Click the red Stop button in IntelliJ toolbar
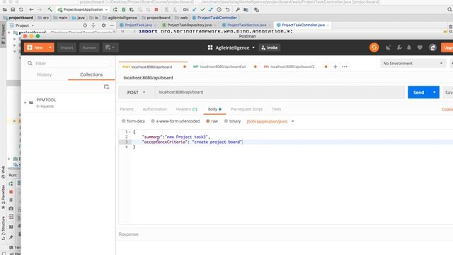 [156, 9]
